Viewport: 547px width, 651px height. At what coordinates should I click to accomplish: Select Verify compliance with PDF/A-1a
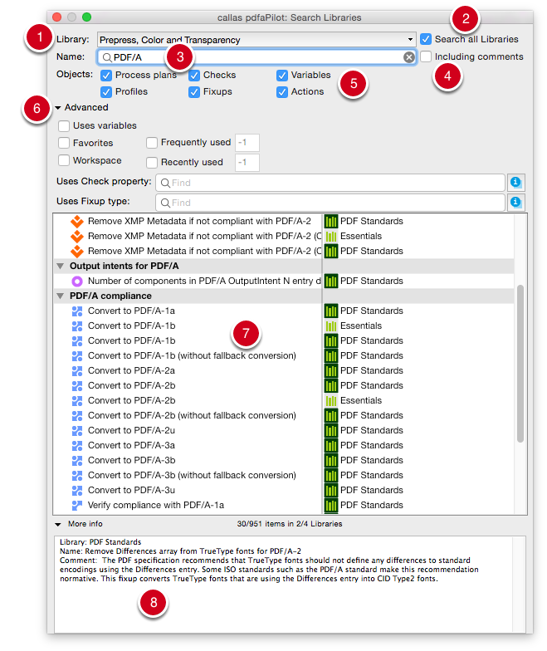coord(284,505)
